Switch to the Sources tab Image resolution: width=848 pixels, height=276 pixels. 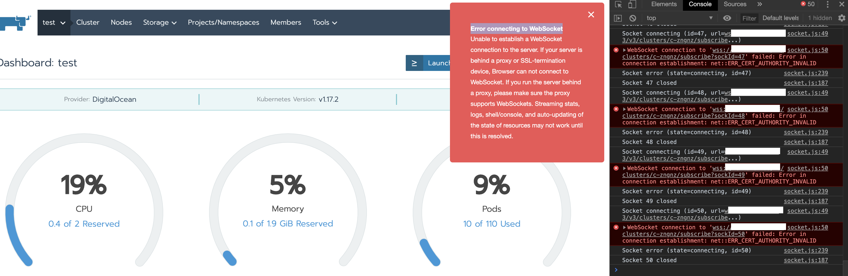click(x=735, y=4)
